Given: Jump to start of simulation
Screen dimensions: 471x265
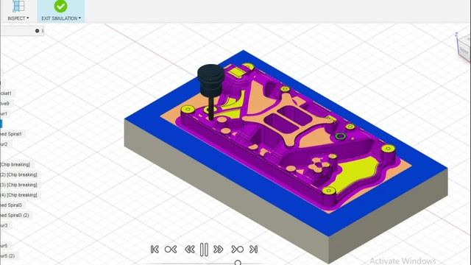Looking at the screenshot, I should (155, 250).
